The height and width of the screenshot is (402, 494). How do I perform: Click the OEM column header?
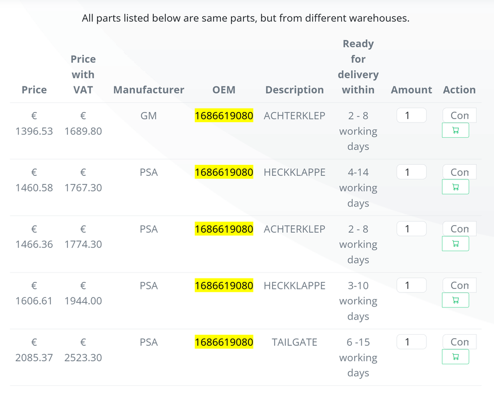tap(224, 90)
